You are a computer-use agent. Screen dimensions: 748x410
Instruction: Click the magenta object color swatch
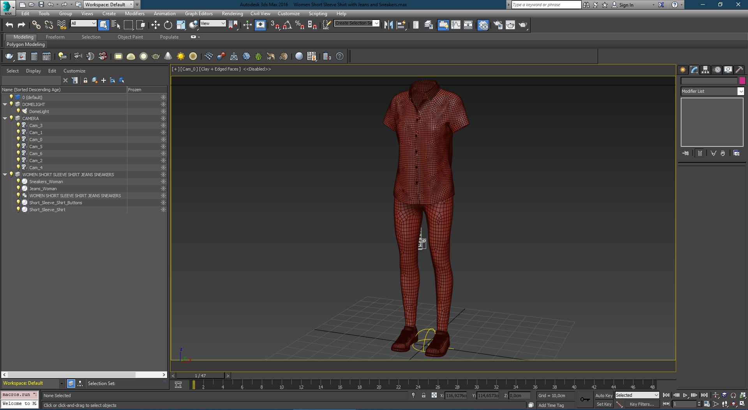click(x=742, y=81)
